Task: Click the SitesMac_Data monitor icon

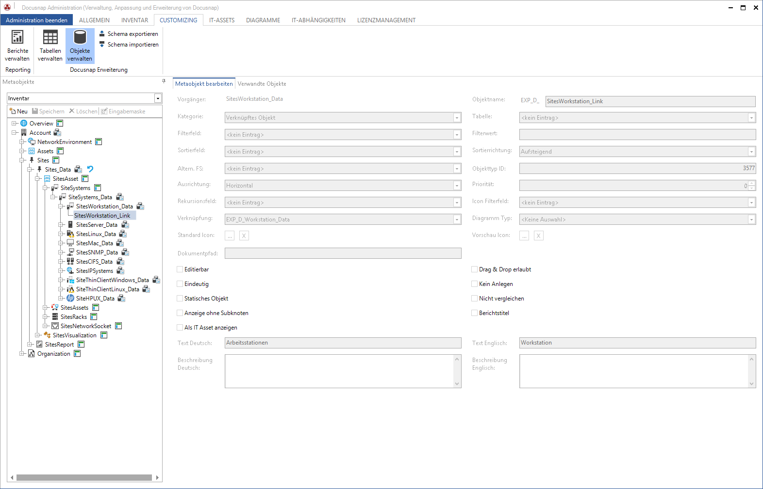Action: pos(70,243)
